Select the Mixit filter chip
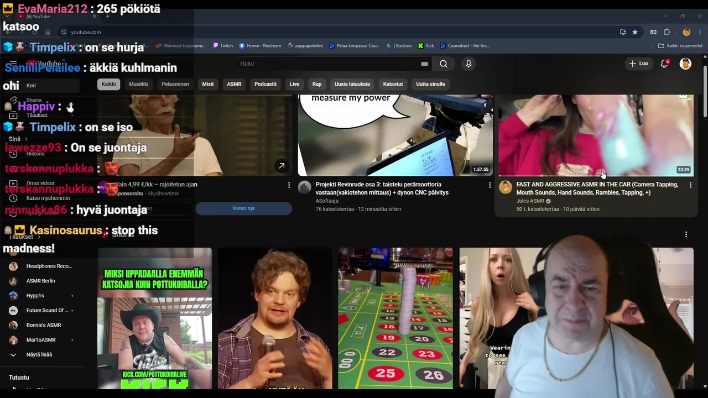 (208, 84)
